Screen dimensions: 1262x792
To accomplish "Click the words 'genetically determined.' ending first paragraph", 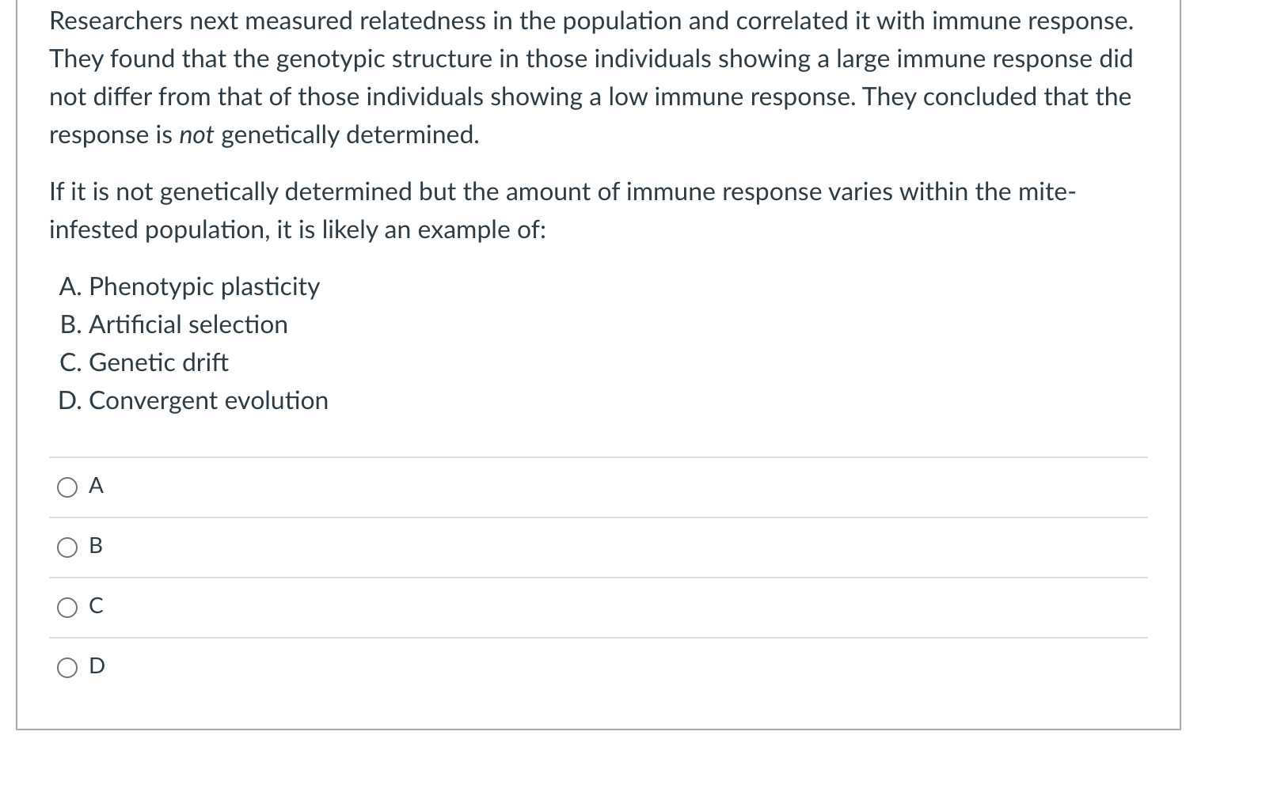I will click(x=350, y=135).
